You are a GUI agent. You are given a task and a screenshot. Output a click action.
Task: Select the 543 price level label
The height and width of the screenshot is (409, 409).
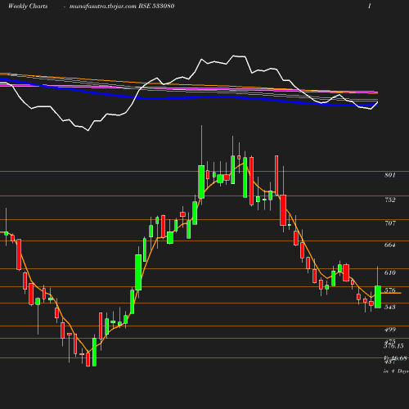[x=390, y=307]
